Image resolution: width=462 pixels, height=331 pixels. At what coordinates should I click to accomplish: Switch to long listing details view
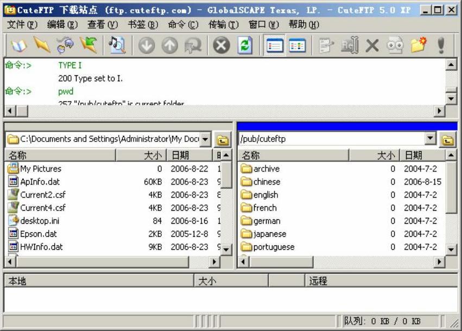(274, 46)
